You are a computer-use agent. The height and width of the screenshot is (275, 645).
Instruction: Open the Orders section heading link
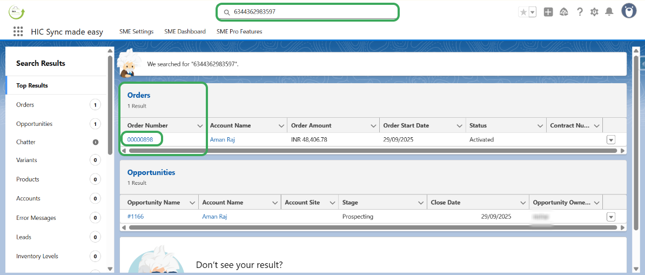[139, 95]
